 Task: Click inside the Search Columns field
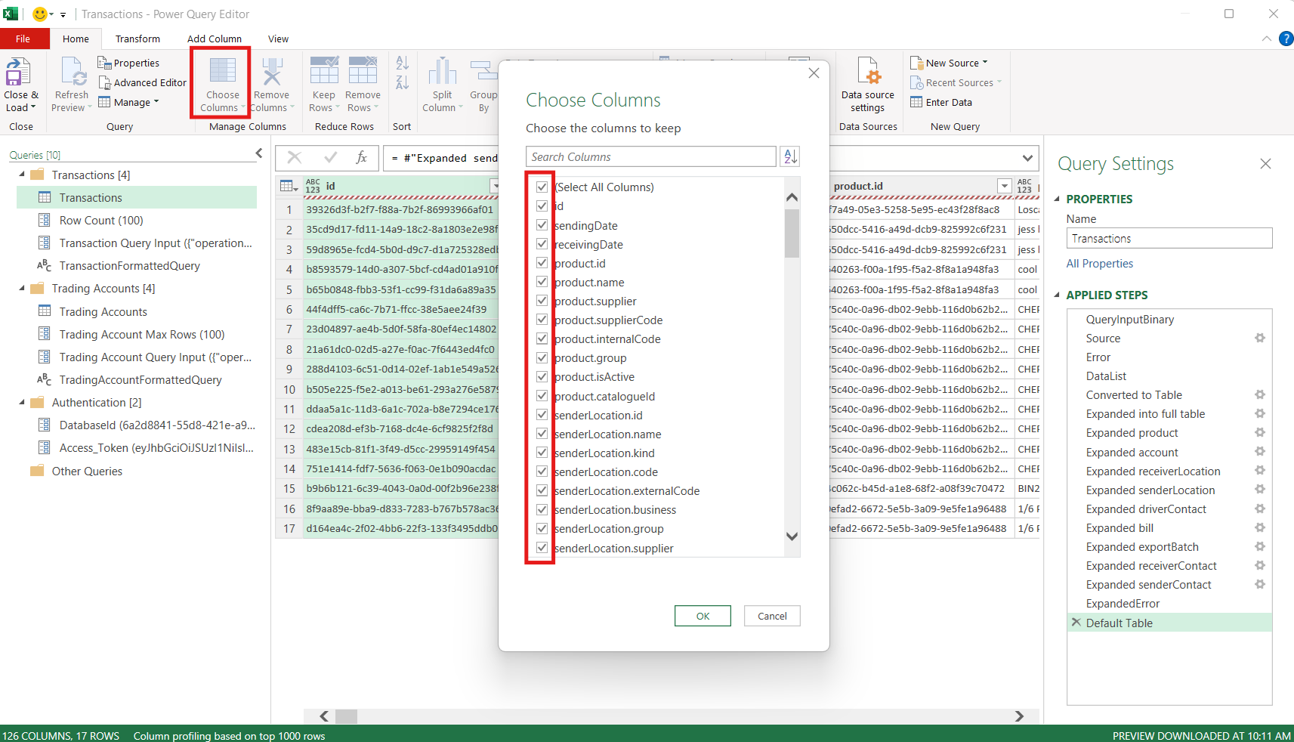pos(650,156)
